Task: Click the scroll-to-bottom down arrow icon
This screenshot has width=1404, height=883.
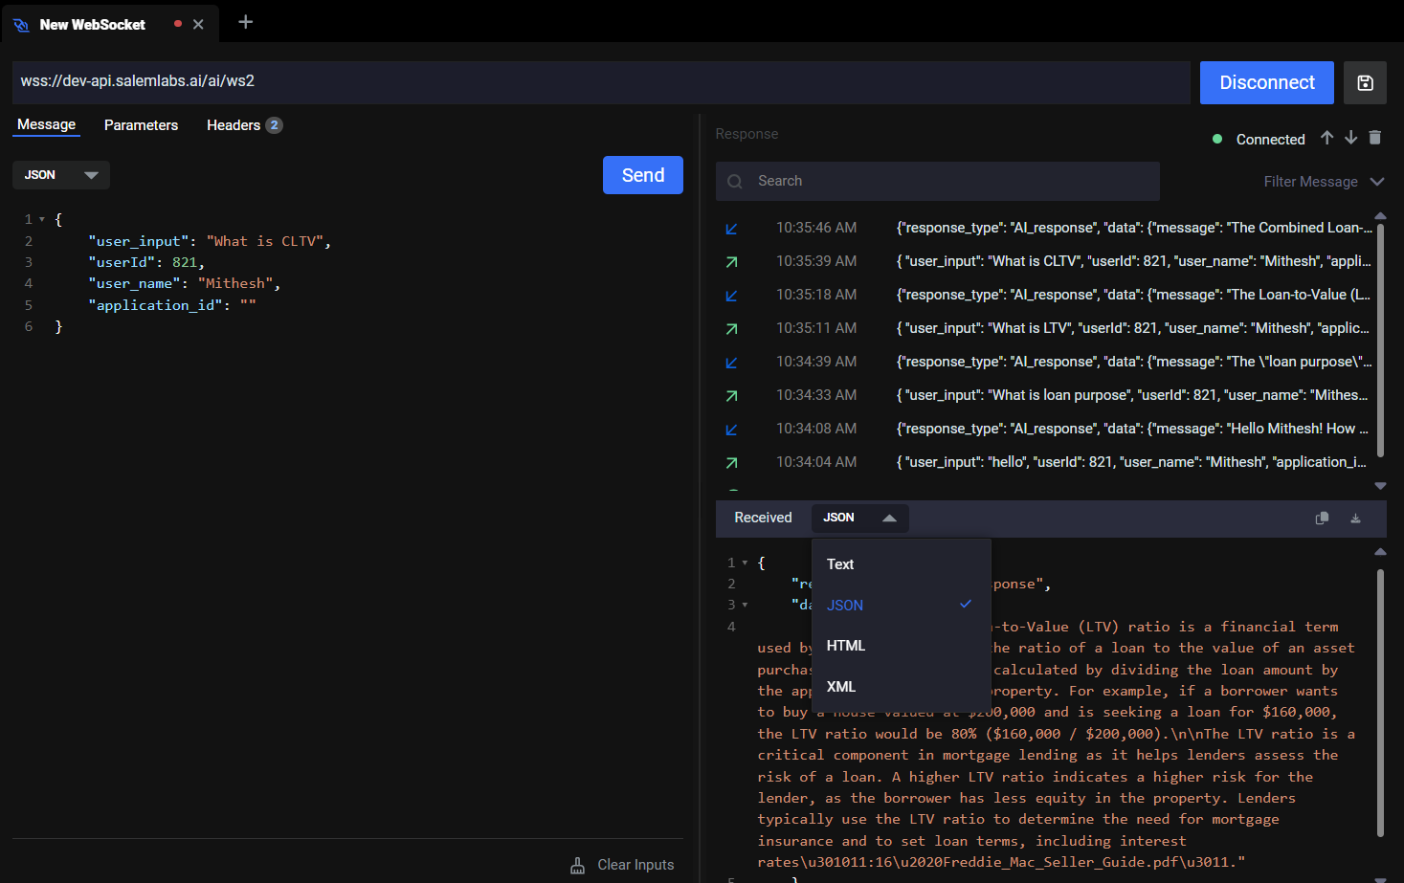Action: point(1350,138)
